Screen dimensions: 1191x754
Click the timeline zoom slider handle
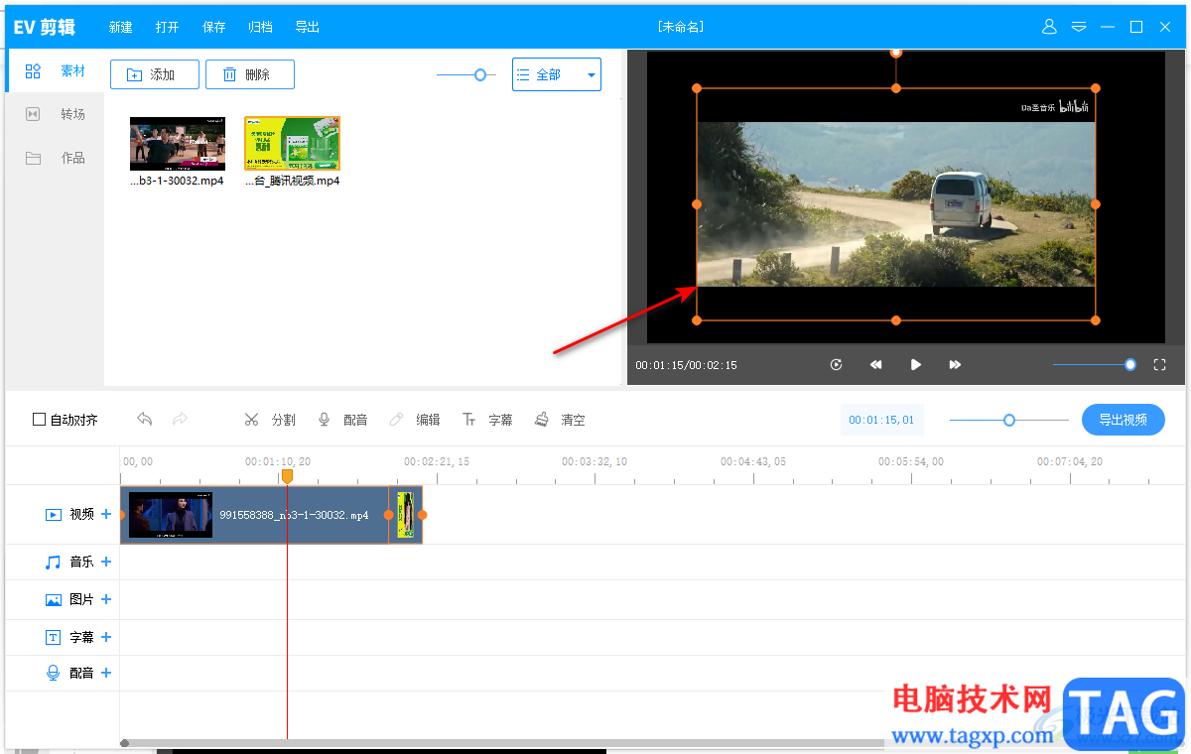1009,420
